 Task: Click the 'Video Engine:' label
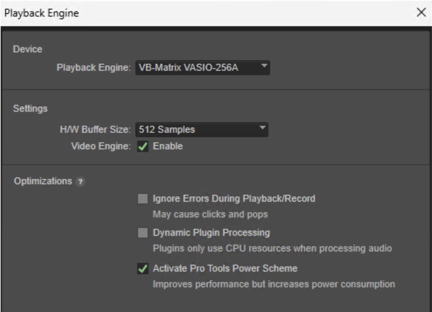[x=101, y=146]
